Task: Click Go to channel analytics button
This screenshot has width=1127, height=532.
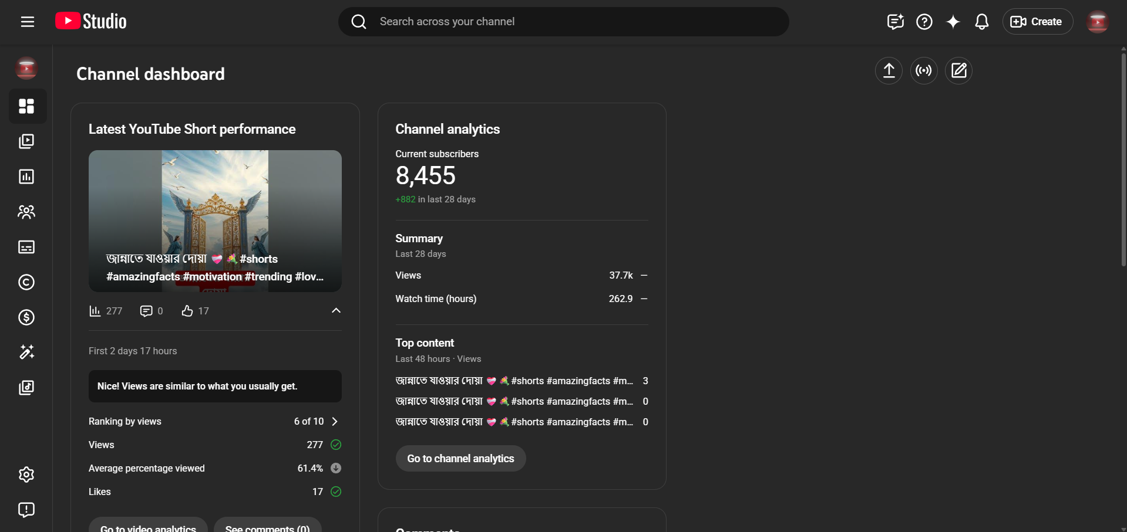Action: (460, 459)
